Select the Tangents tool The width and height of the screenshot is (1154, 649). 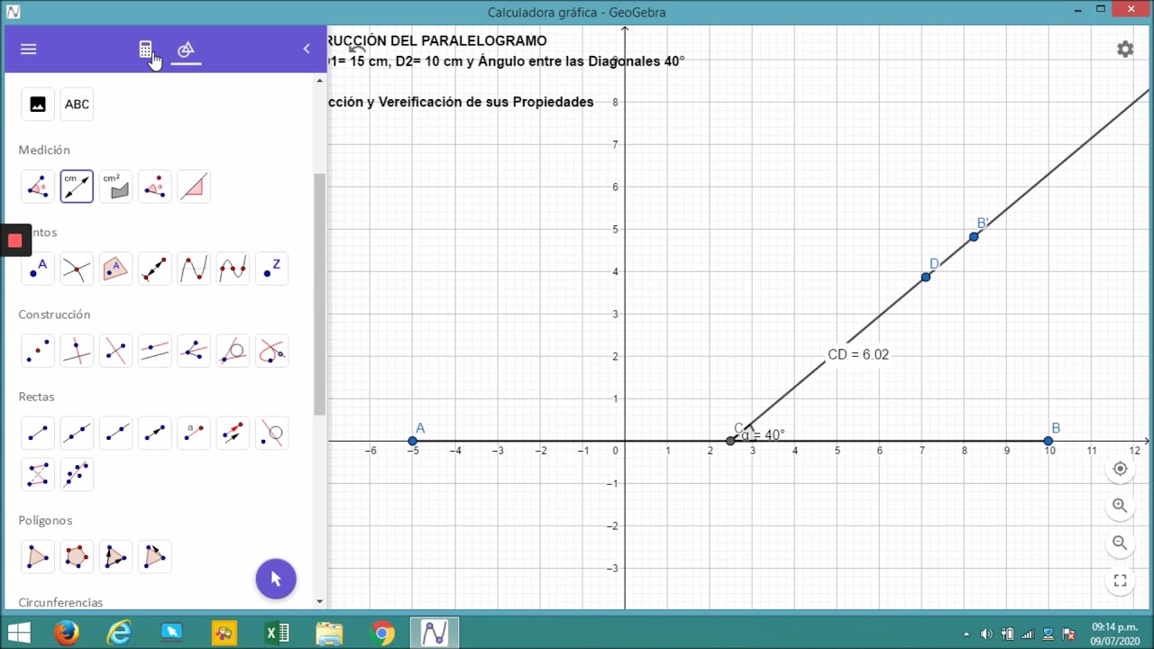point(232,351)
